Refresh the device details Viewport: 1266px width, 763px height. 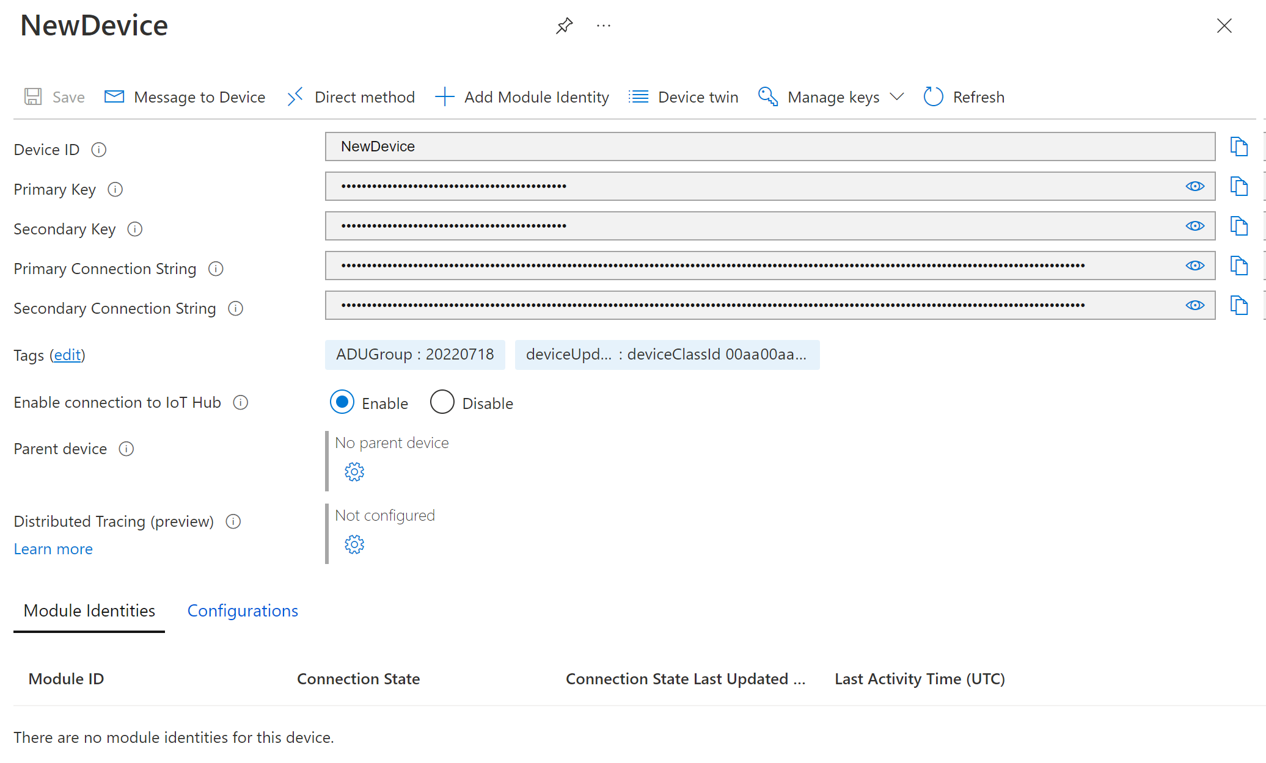pos(964,97)
